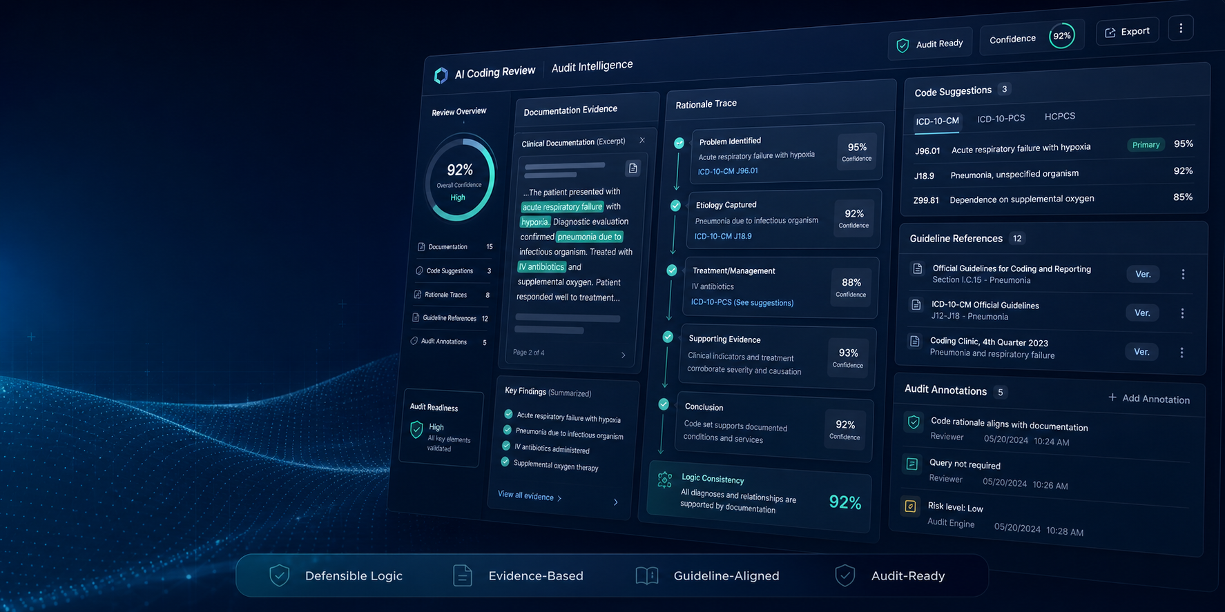This screenshot has width=1225, height=612.
Task: Open more options for Official Guidelines for Coding
Action: 1183,274
